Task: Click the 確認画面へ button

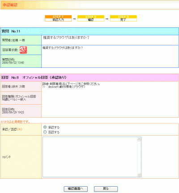Action: click(76, 189)
